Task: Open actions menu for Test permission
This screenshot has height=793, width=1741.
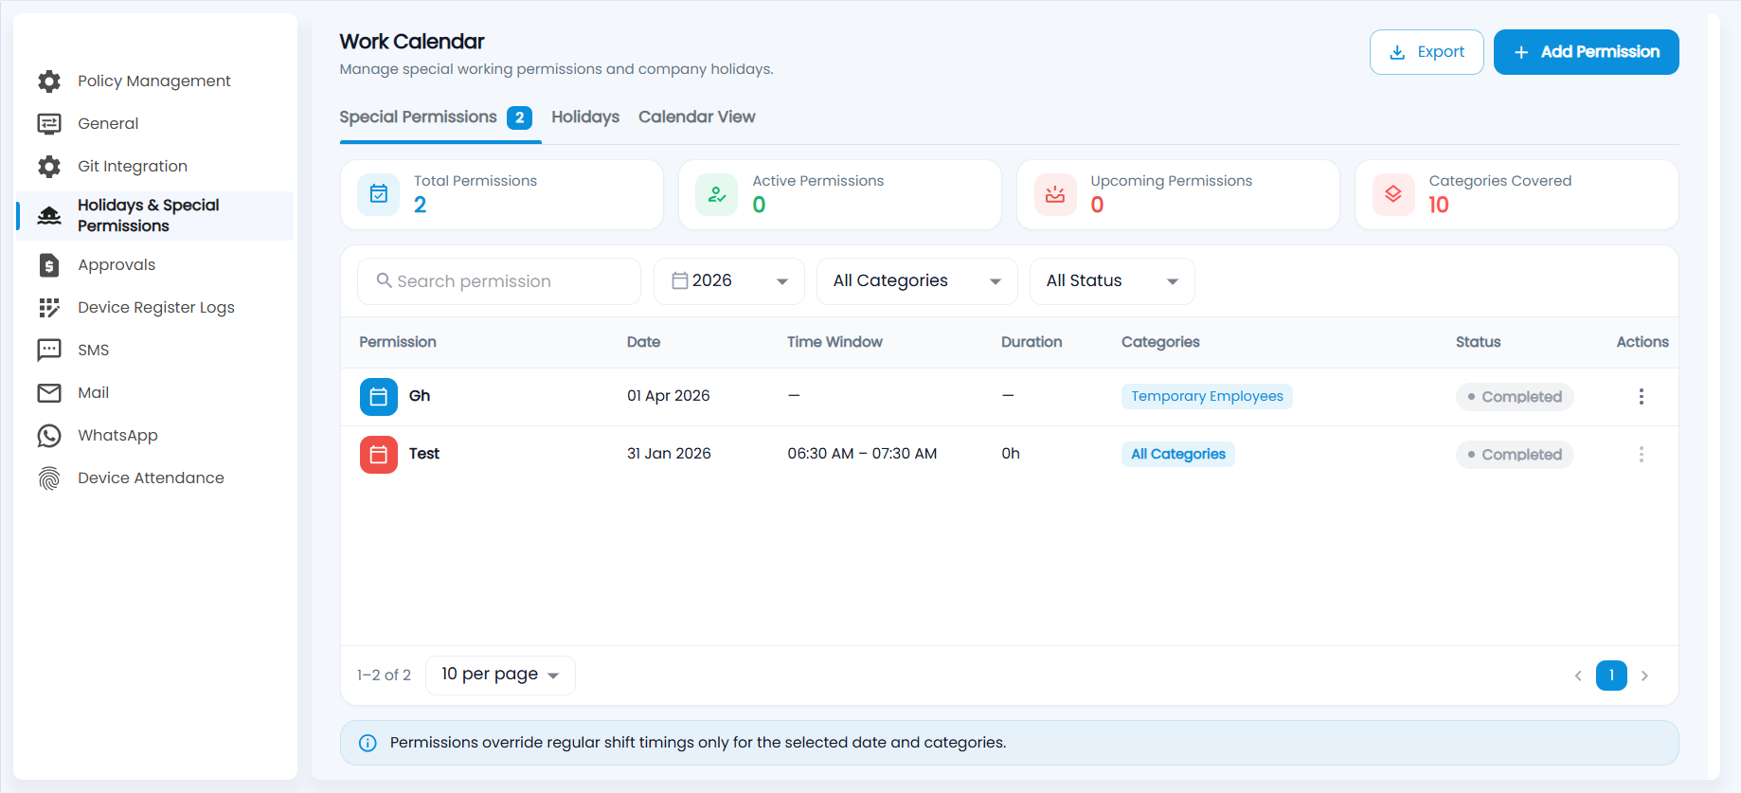Action: point(1642,455)
